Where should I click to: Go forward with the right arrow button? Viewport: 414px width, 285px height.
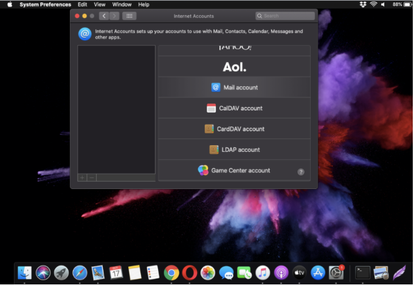click(114, 16)
